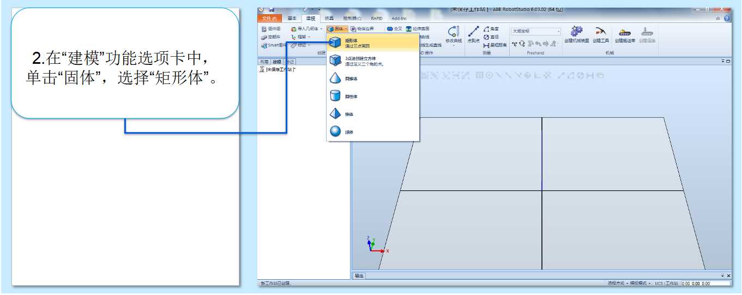The image size is (742, 295).
Task: Click the 固体 dropdown button
Action: click(x=337, y=29)
